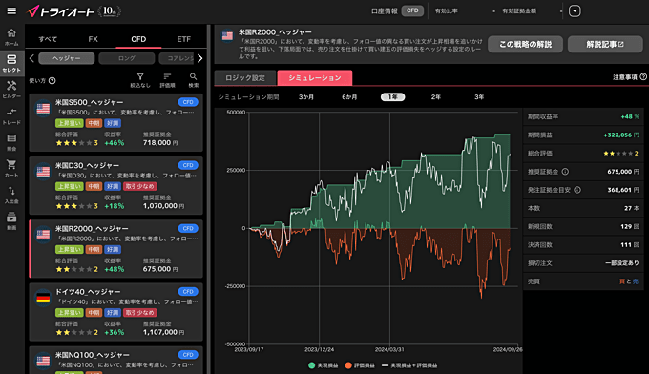
Task: Click the 新規回数 129 回 value
Action: click(630, 227)
